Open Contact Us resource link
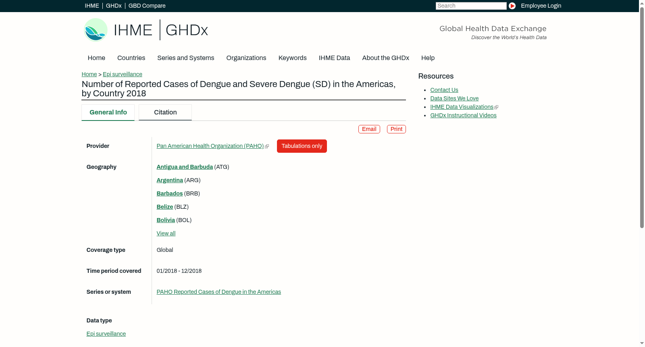Screen dimensions: 645x347 (x=444, y=90)
